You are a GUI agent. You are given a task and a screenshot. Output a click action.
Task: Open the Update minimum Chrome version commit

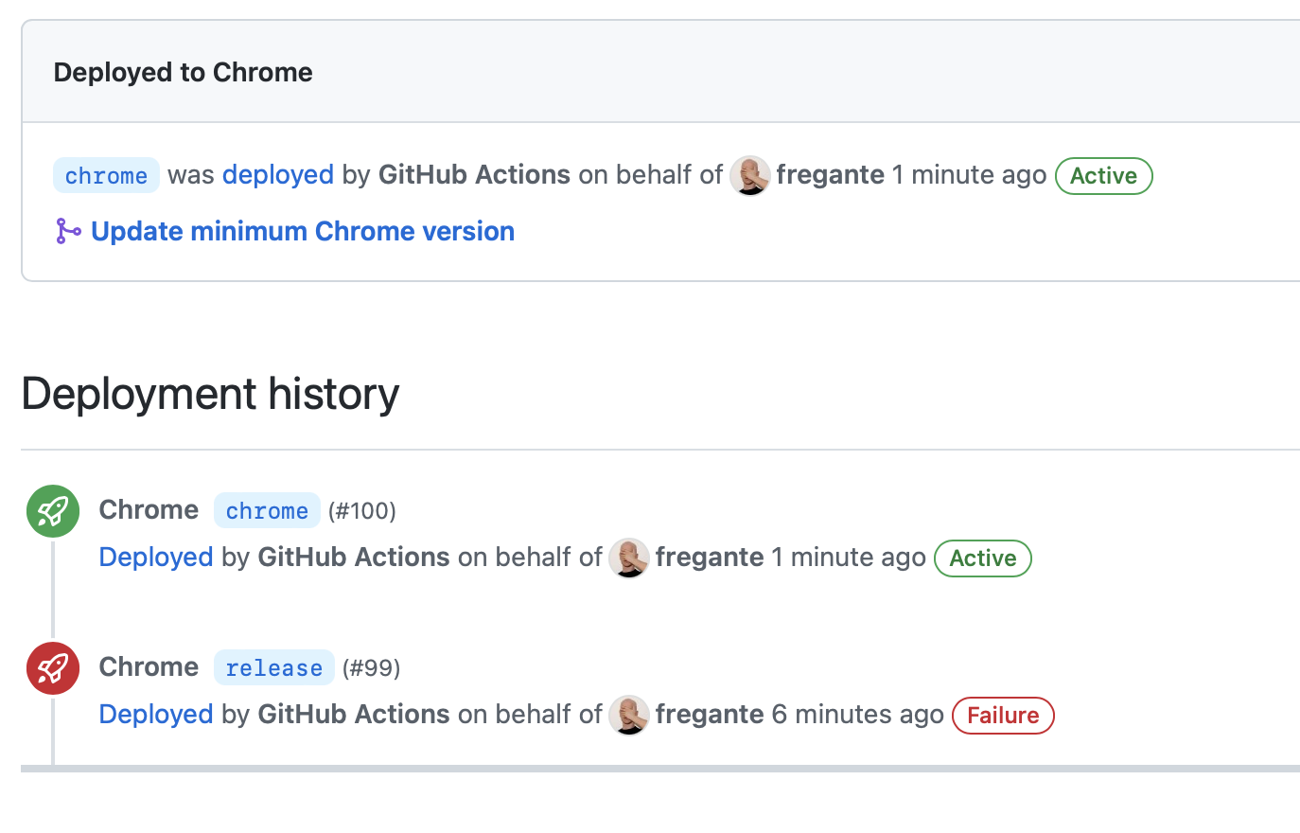[x=303, y=230]
